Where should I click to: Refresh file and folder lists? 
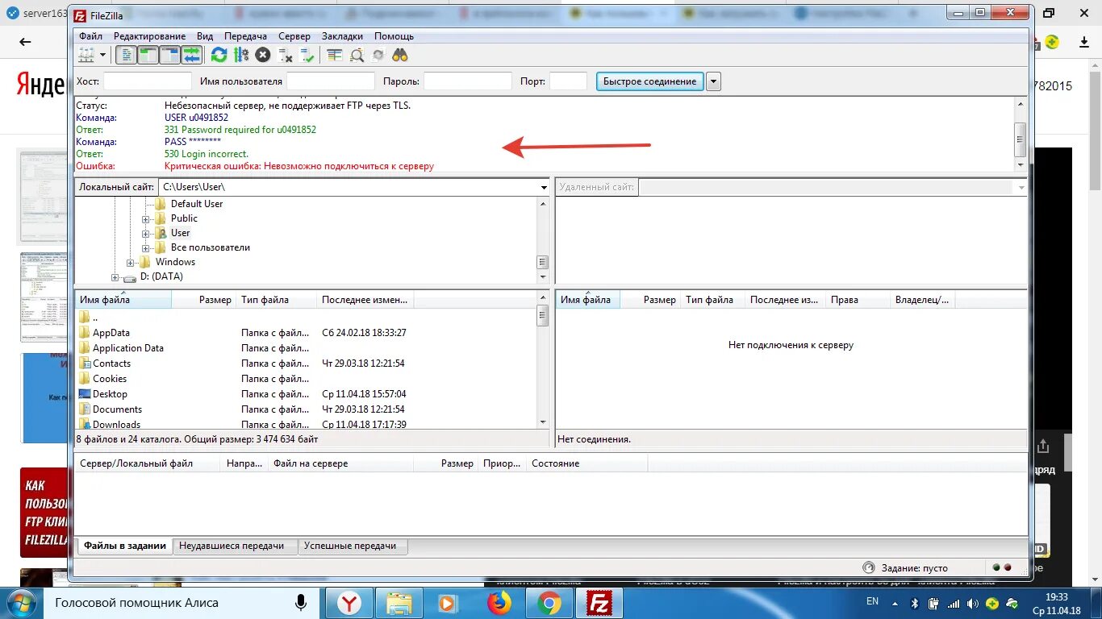(219, 55)
